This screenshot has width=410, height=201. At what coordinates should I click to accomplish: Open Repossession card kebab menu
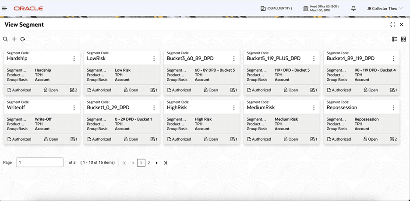click(394, 107)
